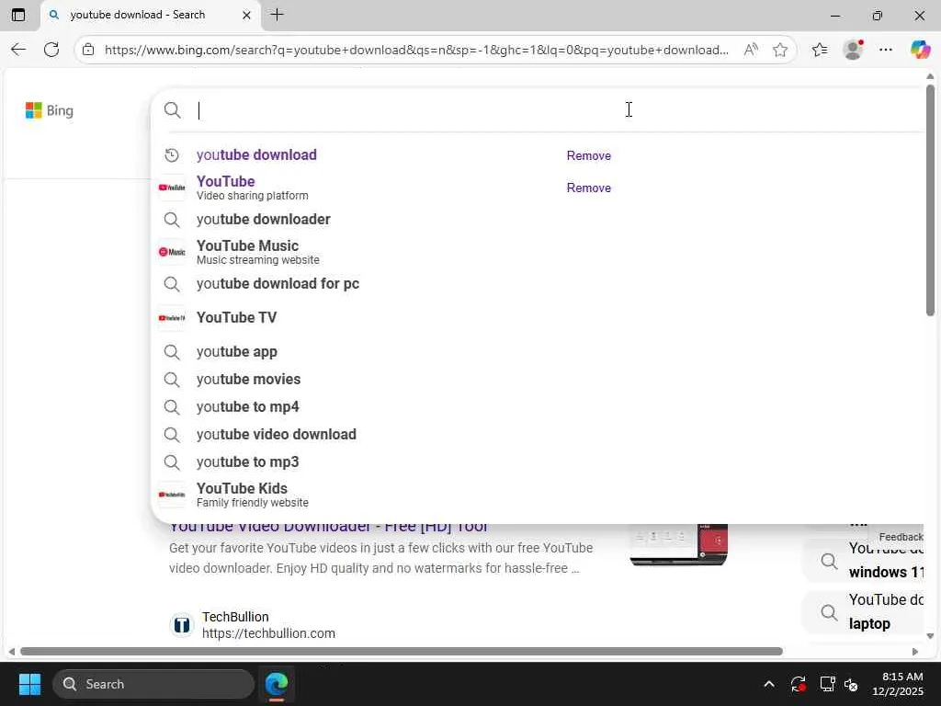Click the YouTube TV logo icon
941x706 pixels.
pyautogui.click(x=172, y=317)
